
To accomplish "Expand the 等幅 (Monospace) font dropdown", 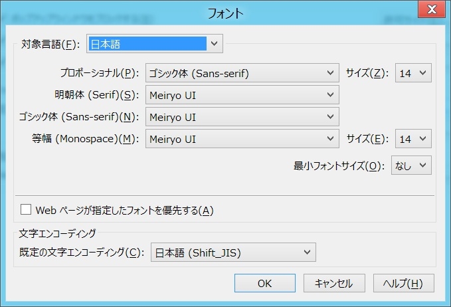I will pos(331,139).
